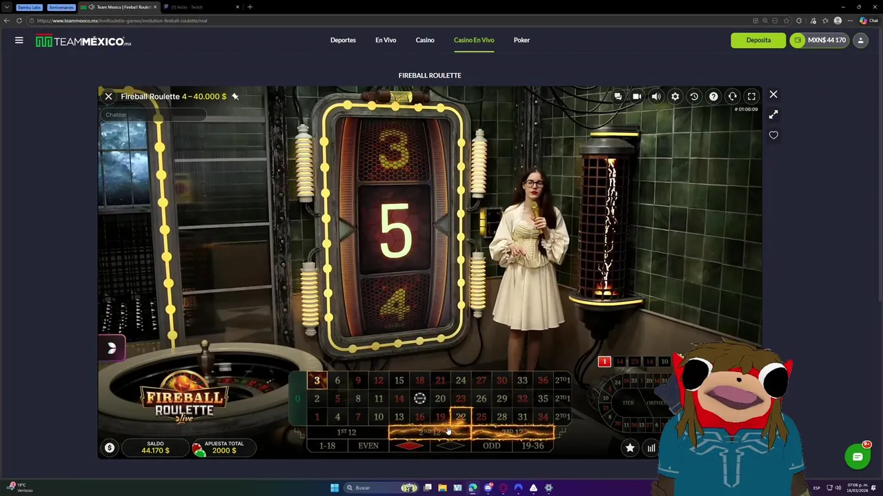
Task: Bet on number 36 on the table
Action: [543, 380]
